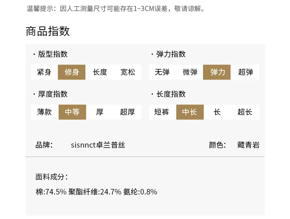This screenshot has height=219, width=290.
Task: Choose the 超弹 elasticity option
Action: click(x=246, y=72)
